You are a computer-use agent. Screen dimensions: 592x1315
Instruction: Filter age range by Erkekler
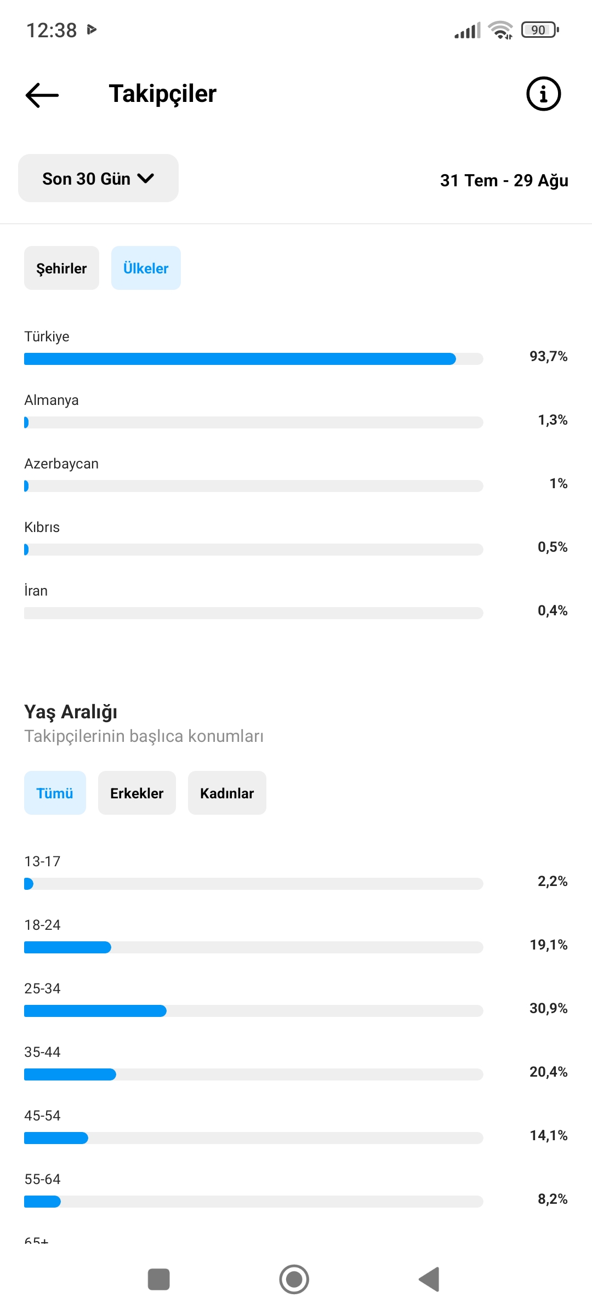pyautogui.click(x=137, y=793)
